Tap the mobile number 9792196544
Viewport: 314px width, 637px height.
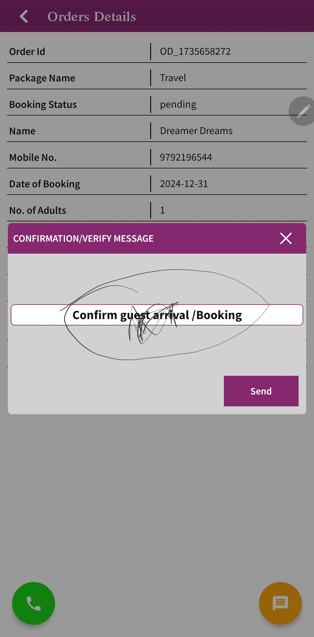click(186, 157)
